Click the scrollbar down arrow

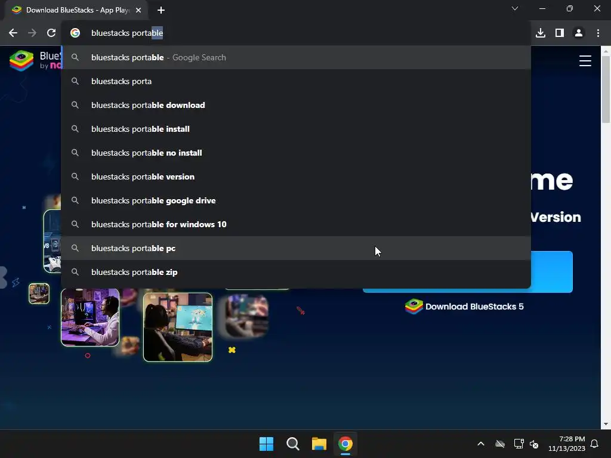point(606,424)
